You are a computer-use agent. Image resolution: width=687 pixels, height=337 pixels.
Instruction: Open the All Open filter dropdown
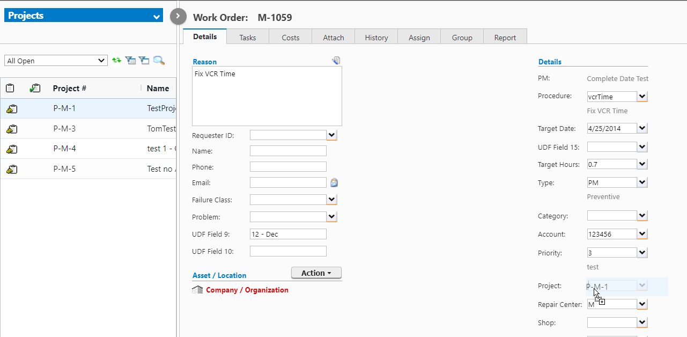(56, 61)
